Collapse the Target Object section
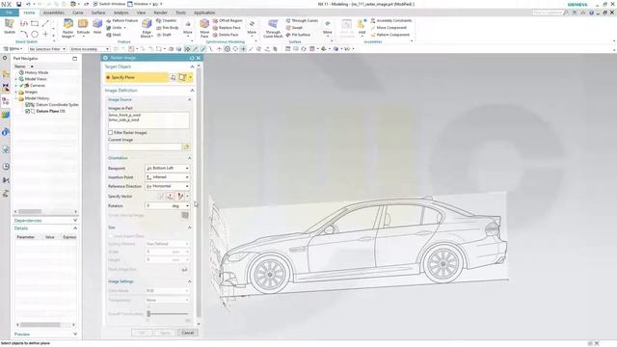The image size is (617, 347). pyautogui.click(x=192, y=67)
